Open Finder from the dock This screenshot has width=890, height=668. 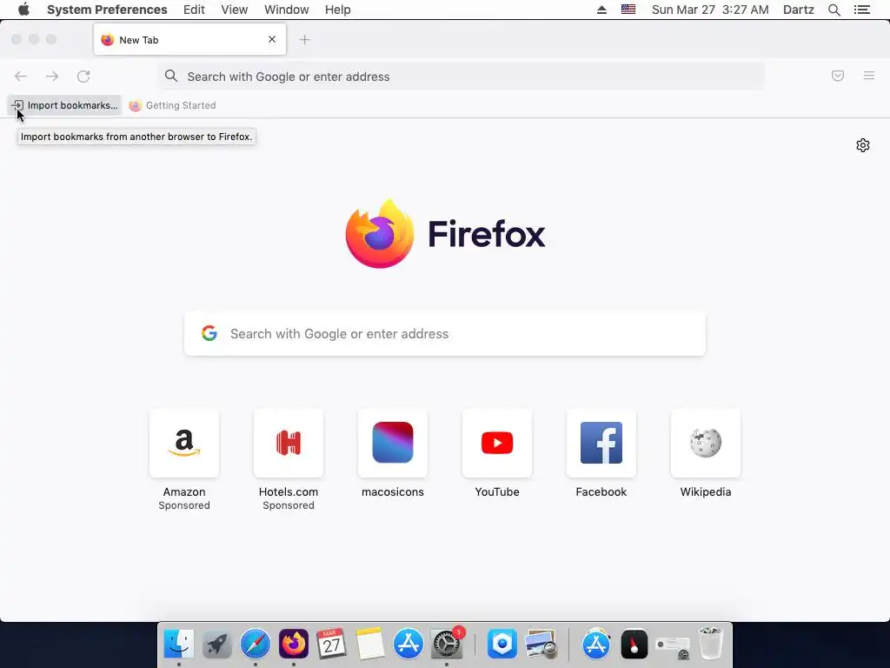pyautogui.click(x=179, y=644)
